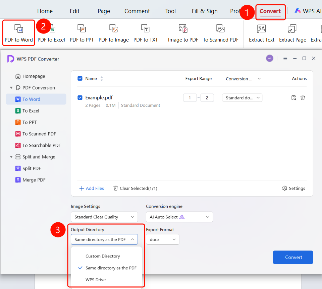The image size is (322, 289).
Task: Choose Split PDF in the sidebar
Action: pyautogui.click(x=28, y=168)
